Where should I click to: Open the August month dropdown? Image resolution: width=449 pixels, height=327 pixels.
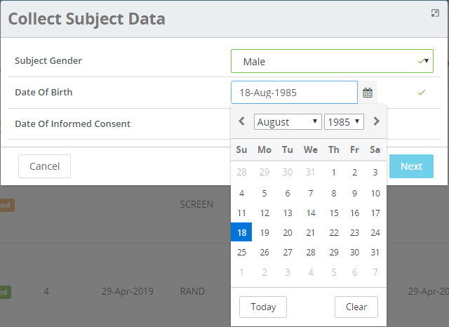[x=288, y=122]
